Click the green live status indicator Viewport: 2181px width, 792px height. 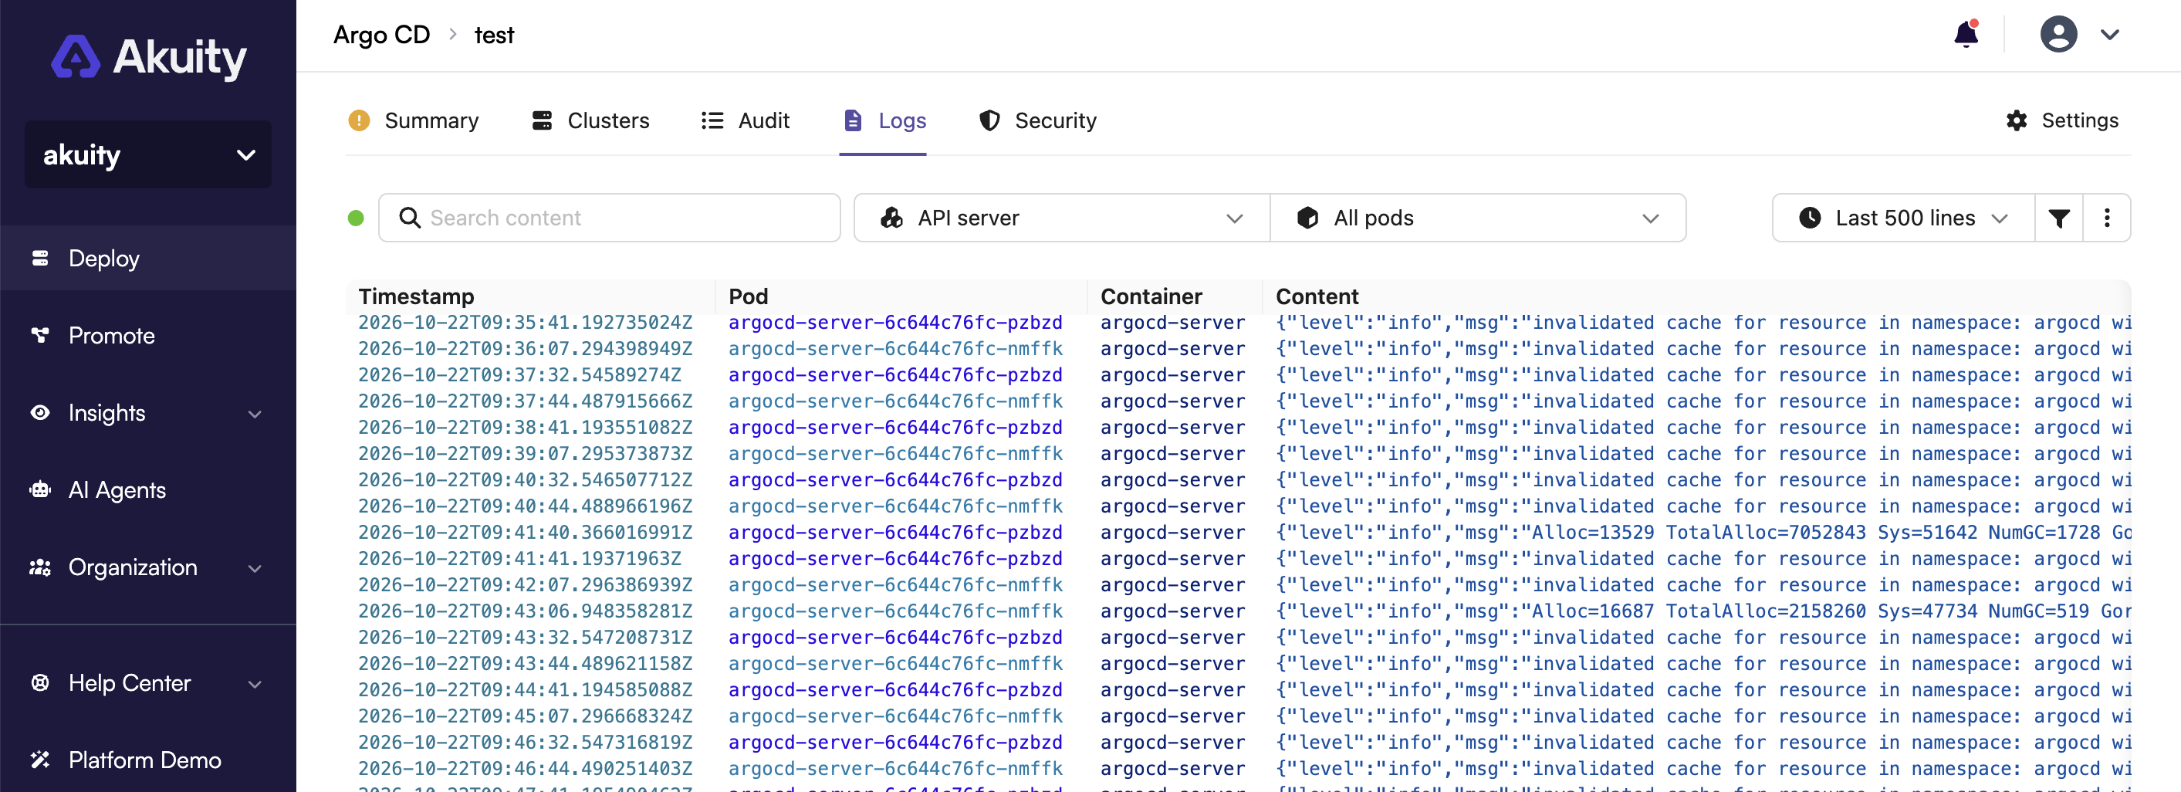[356, 218]
